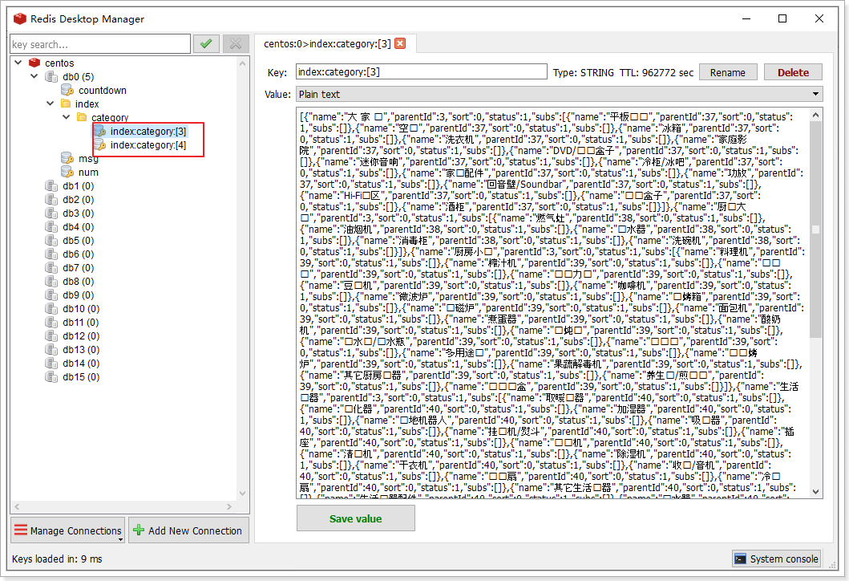This screenshot has width=849, height=581.
Task: Open the countdown key
Action: pyautogui.click(x=102, y=91)
